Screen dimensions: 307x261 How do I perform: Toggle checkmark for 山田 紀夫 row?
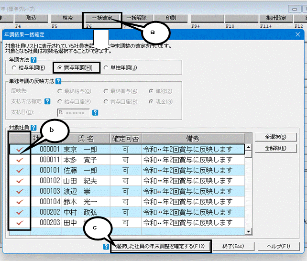tap(20, 181)
